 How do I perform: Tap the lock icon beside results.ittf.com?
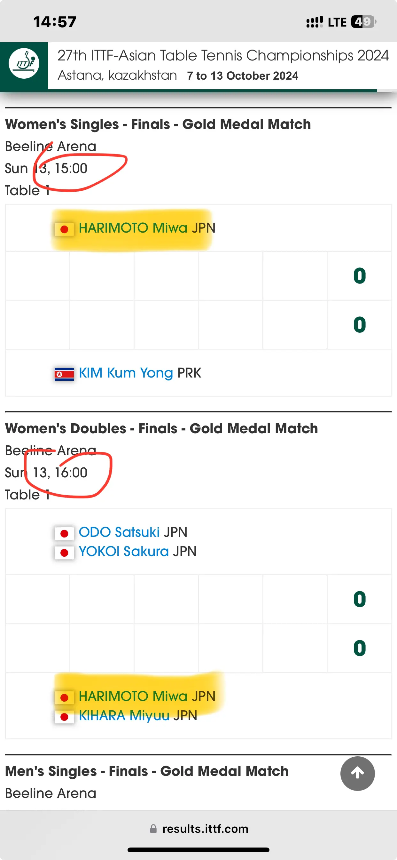click(x=153, y=828)
